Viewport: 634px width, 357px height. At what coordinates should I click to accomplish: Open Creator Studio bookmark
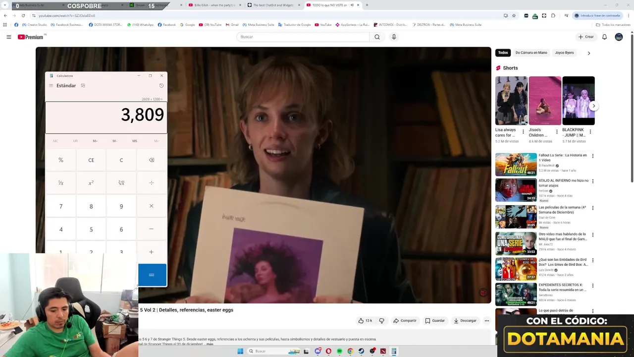[34, 25]
